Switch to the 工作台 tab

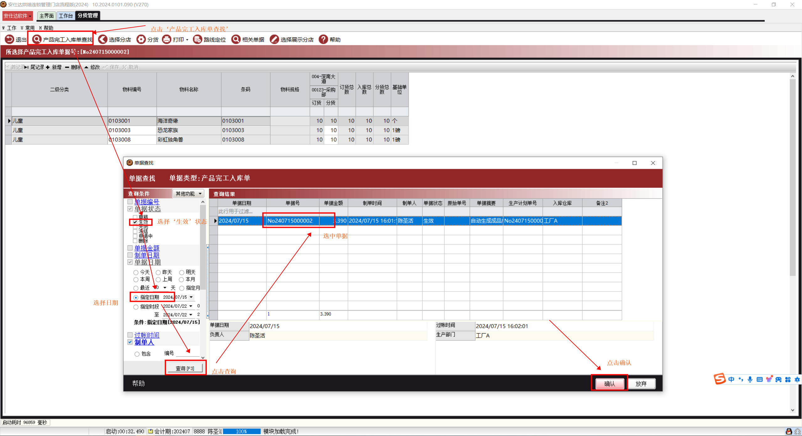pyautogui.click(x=66, y=16)
